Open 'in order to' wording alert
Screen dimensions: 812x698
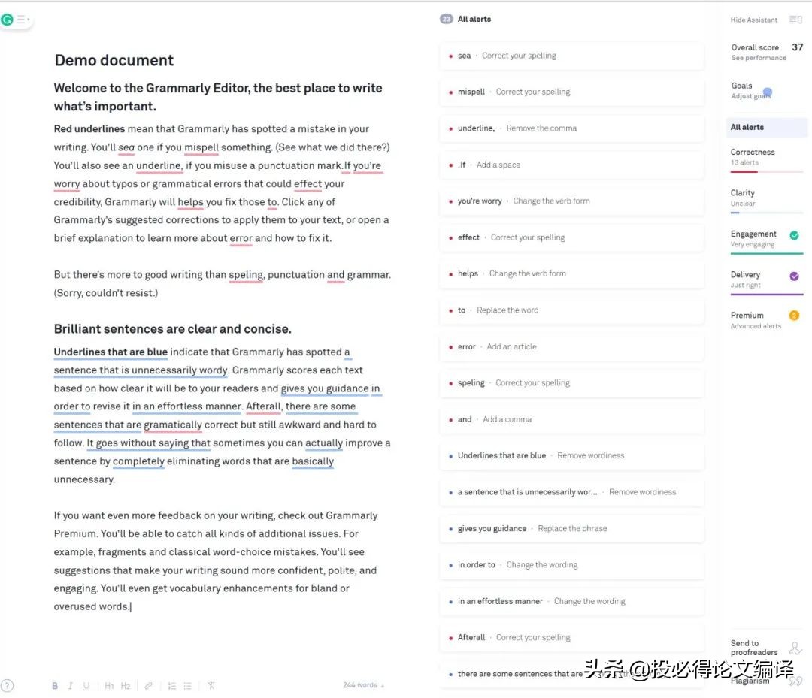tap(571, 565)
